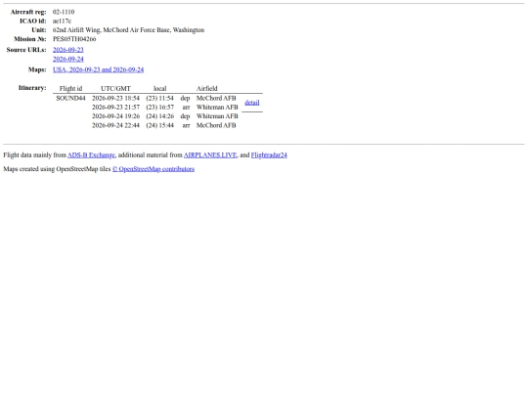Open the 2026-09-24 source URL link
Viewport: 528px width, 396px height.
pyautogui.click(x=68, y=59)
